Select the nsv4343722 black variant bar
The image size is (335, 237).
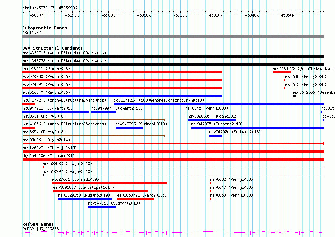(x=173, y=64)
